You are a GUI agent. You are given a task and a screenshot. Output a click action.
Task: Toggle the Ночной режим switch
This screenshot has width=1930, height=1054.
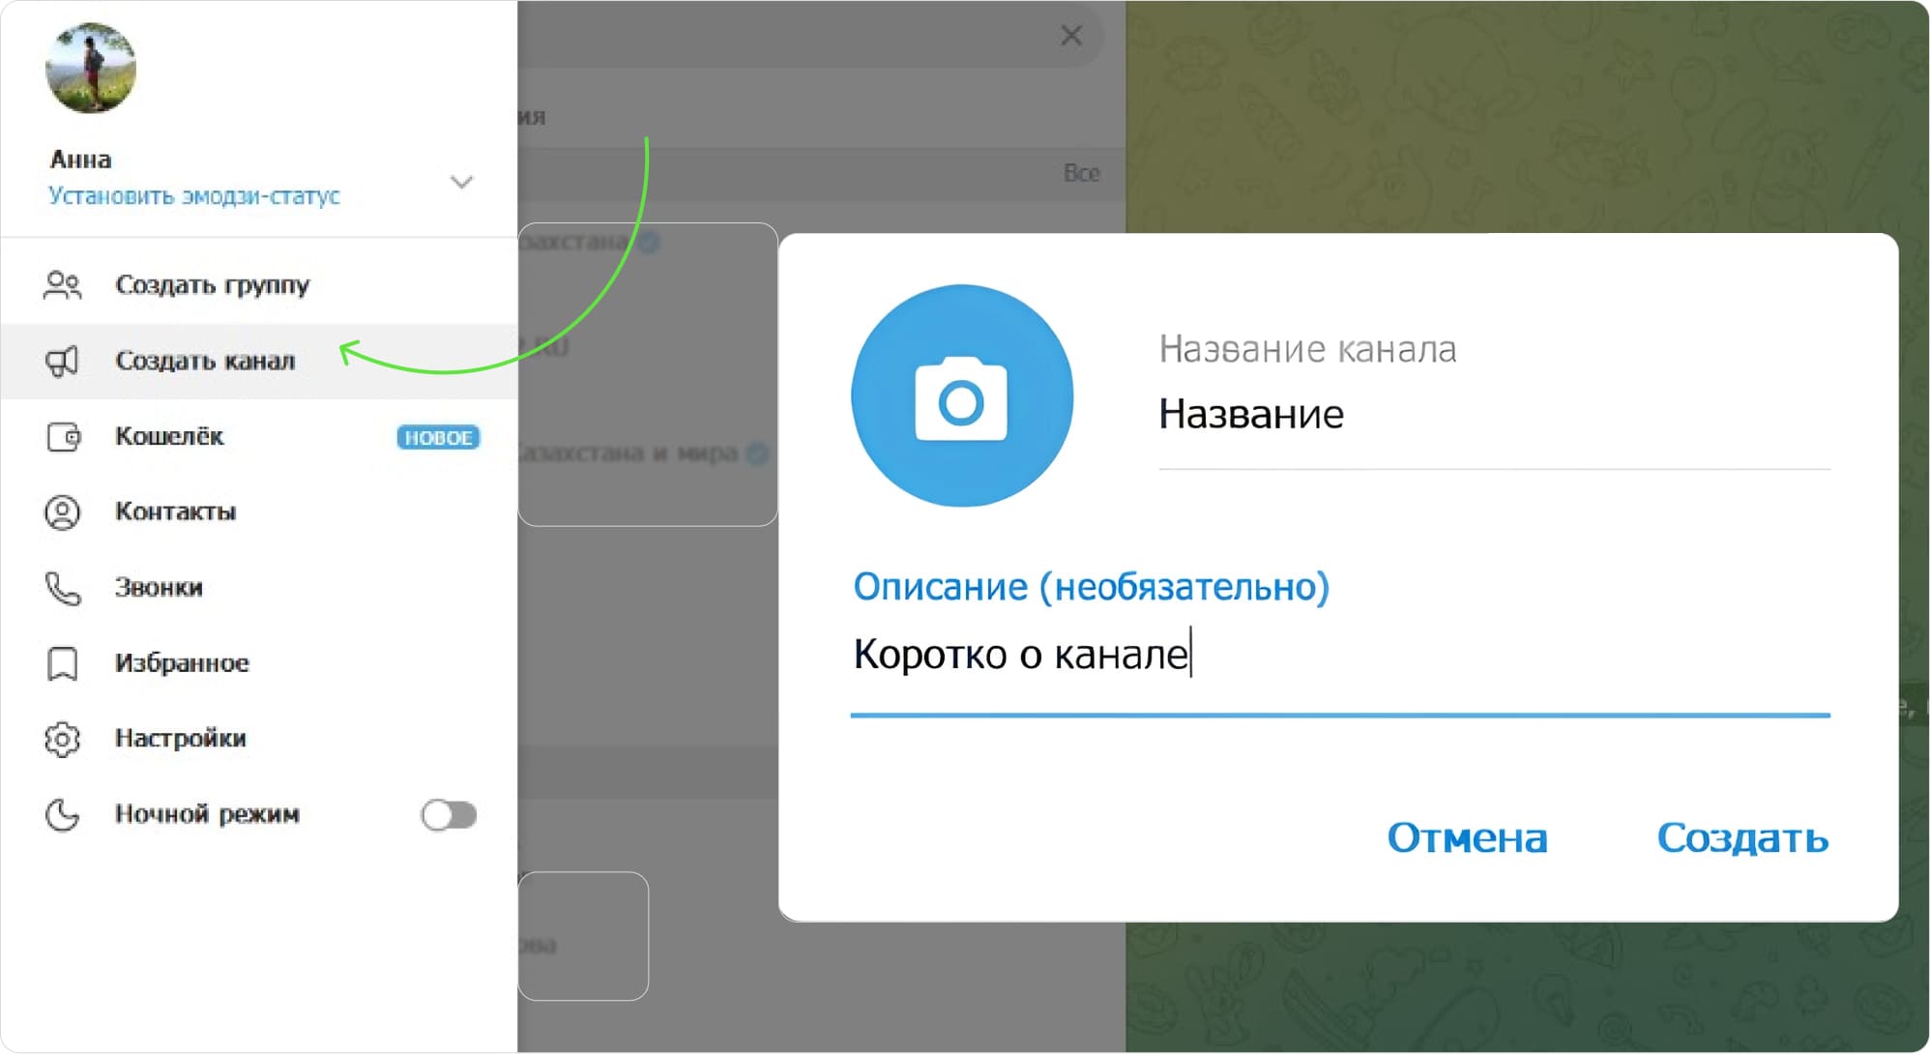(x=448, y=815)
